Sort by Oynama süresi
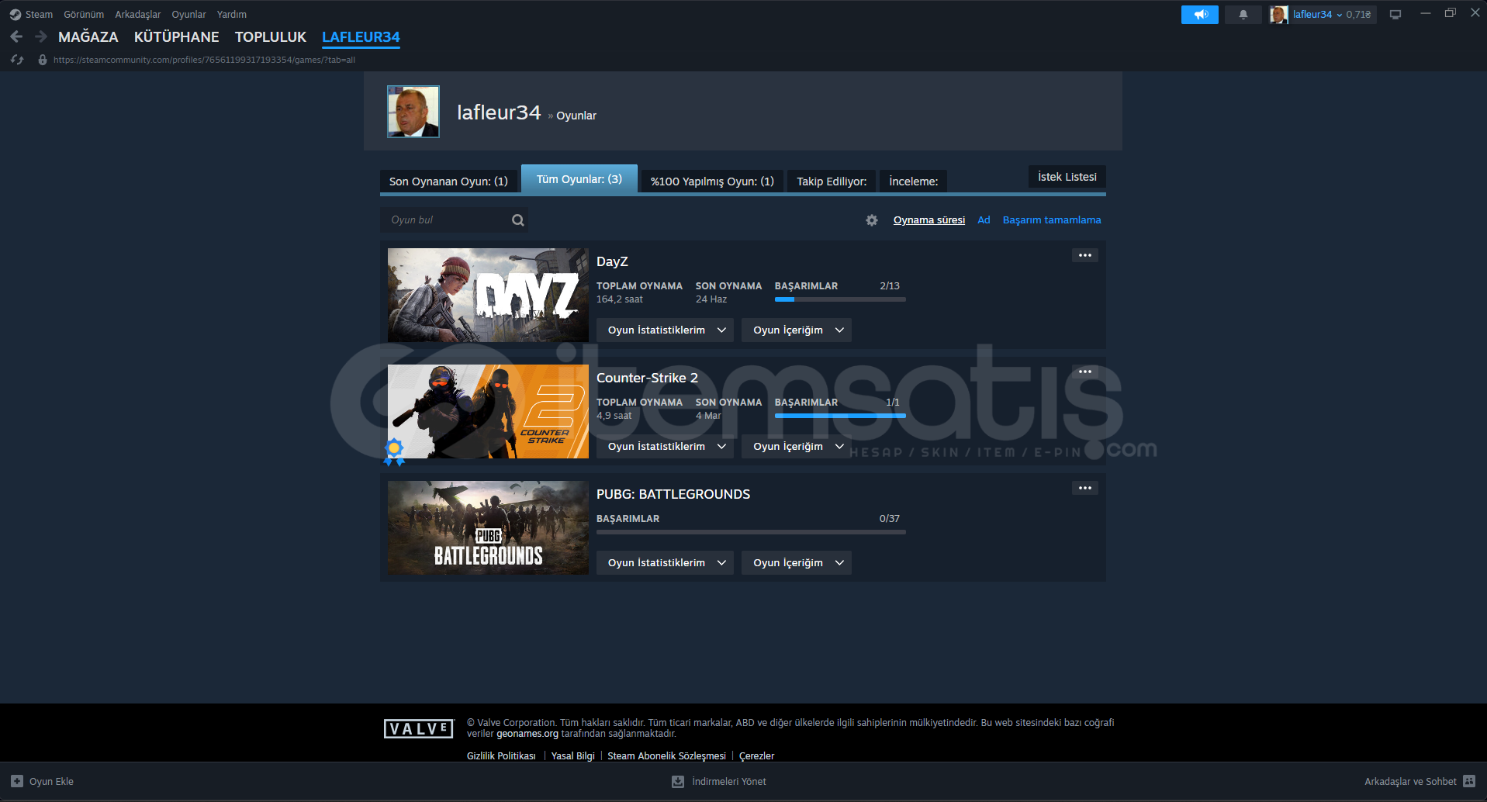This screenshot has width=1487, height=802. [x=929, y=220]
